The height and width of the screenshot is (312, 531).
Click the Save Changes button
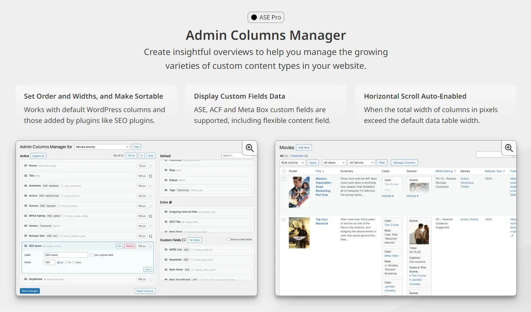coord(30,291)
